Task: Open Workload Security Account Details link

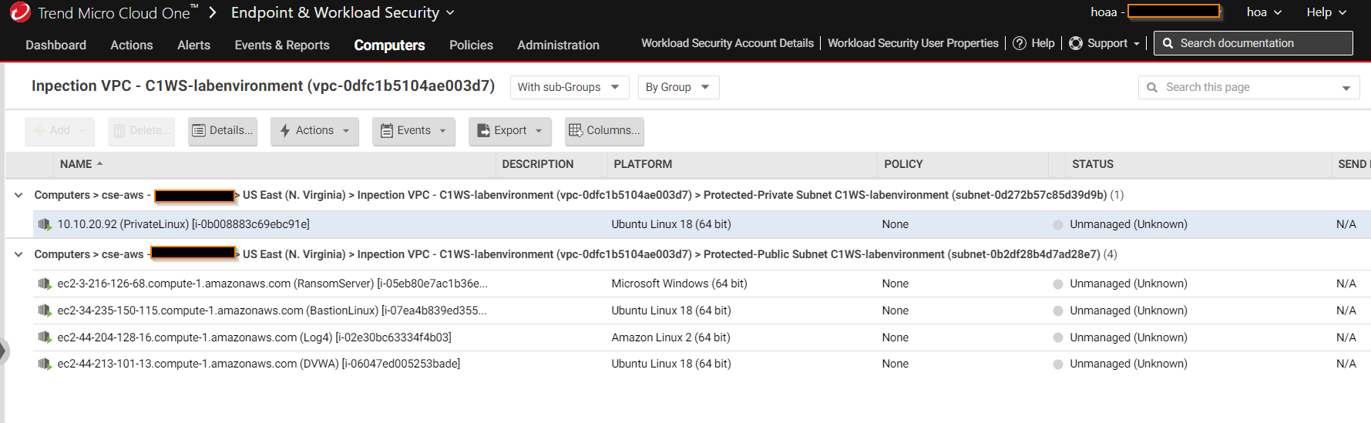Action: coord(728,43)
